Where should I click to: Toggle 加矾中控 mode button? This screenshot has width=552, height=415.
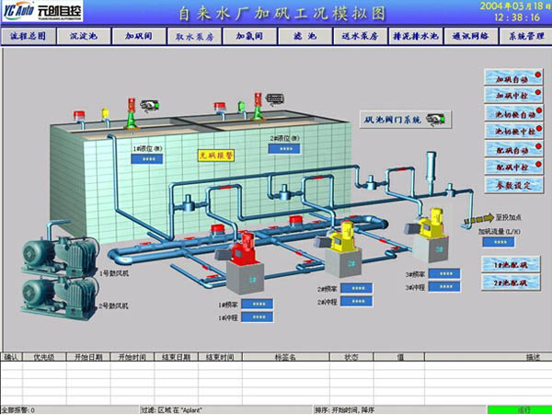click(511, 95)
